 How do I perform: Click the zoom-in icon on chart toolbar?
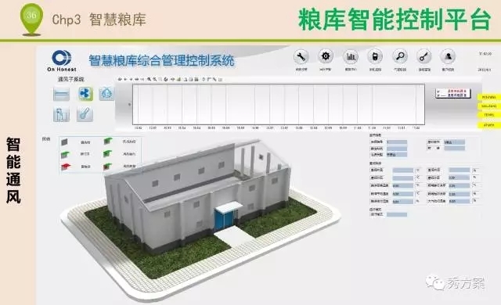click(150, 79)
